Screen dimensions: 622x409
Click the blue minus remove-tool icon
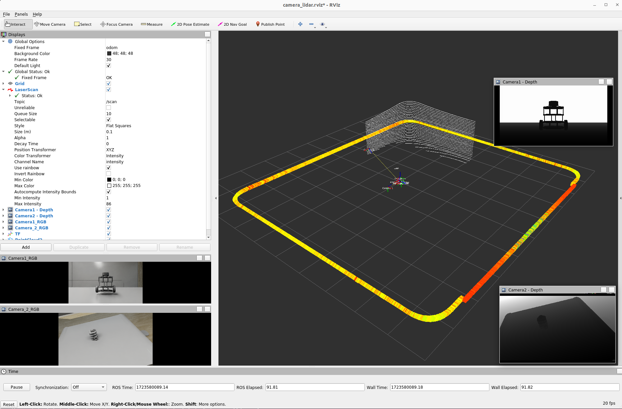click(x=311, y=24)
